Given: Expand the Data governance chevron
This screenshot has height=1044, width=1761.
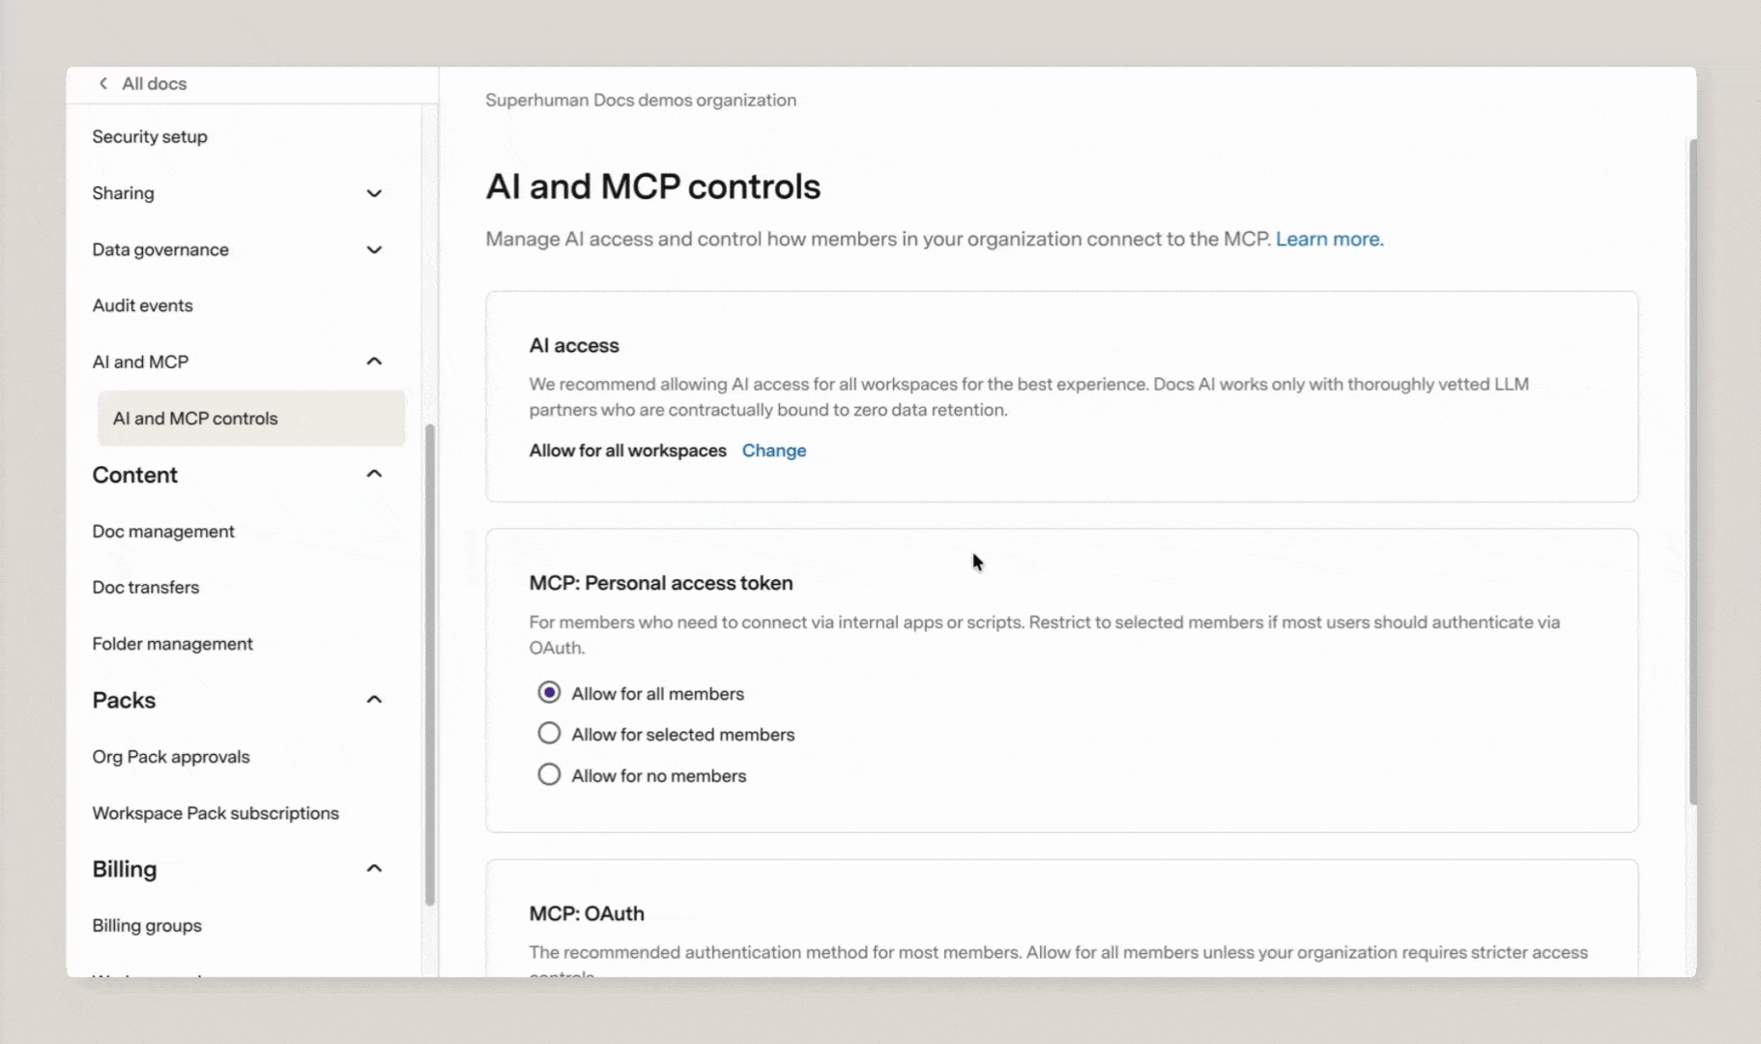Looking at the screenshot, I should click(x=374, y=250).
